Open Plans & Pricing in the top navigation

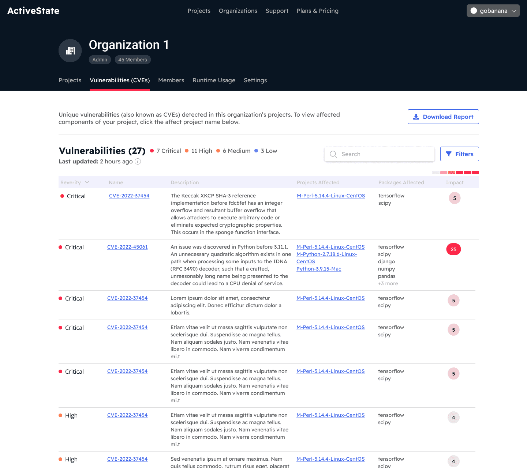click(x=318, y=11)
